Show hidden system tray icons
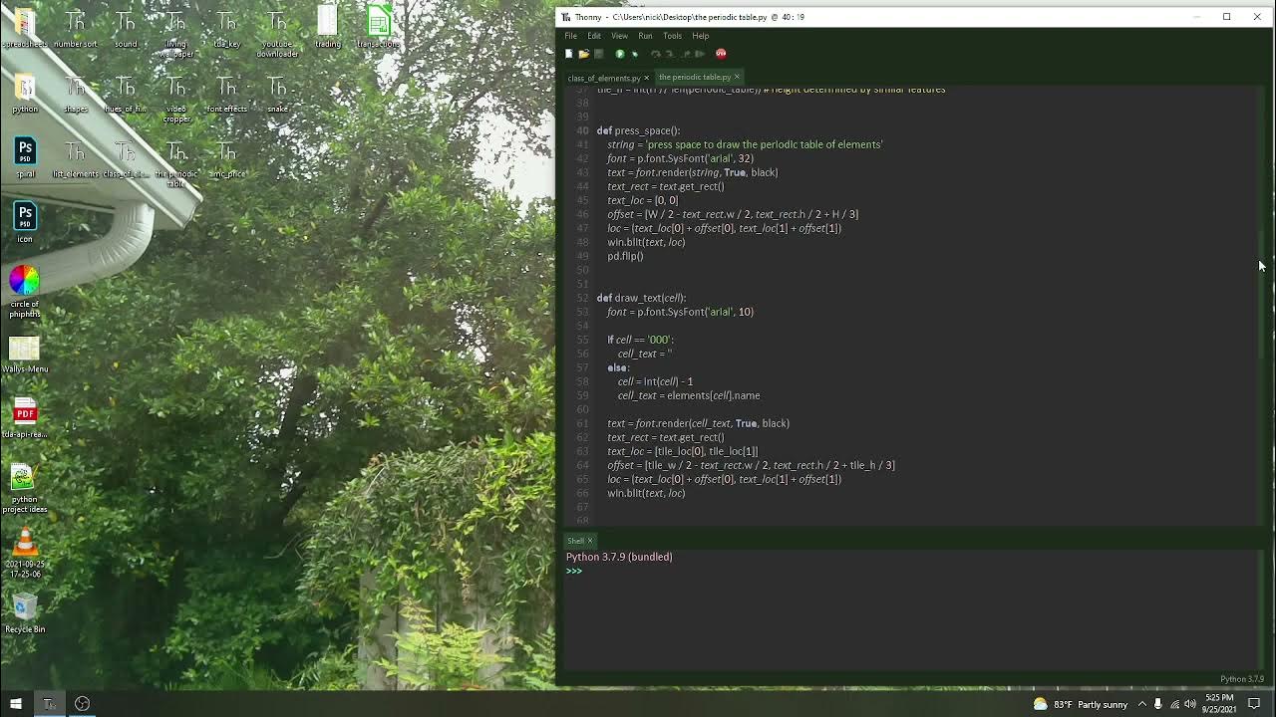 click(1142, 704)
